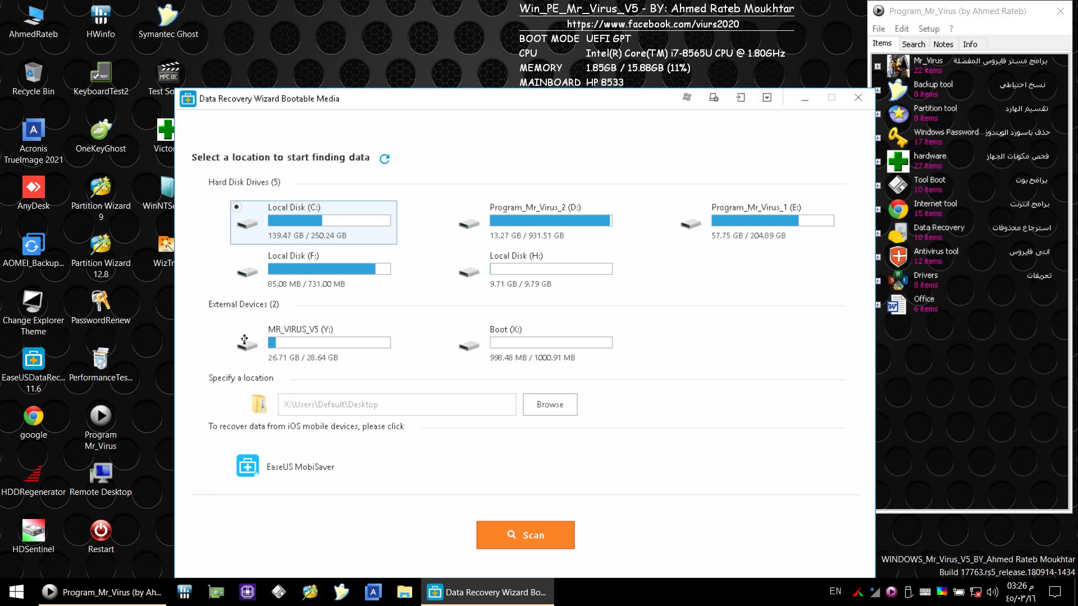Open the dropdown menu icon in wizard title bar
1078x606 pixels.
(767, 98)
